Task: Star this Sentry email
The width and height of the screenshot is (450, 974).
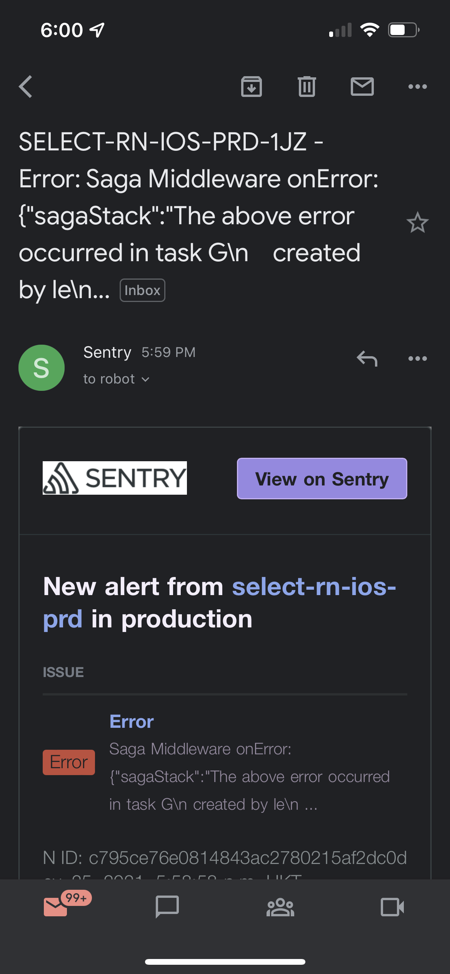Action: (417, 223)
